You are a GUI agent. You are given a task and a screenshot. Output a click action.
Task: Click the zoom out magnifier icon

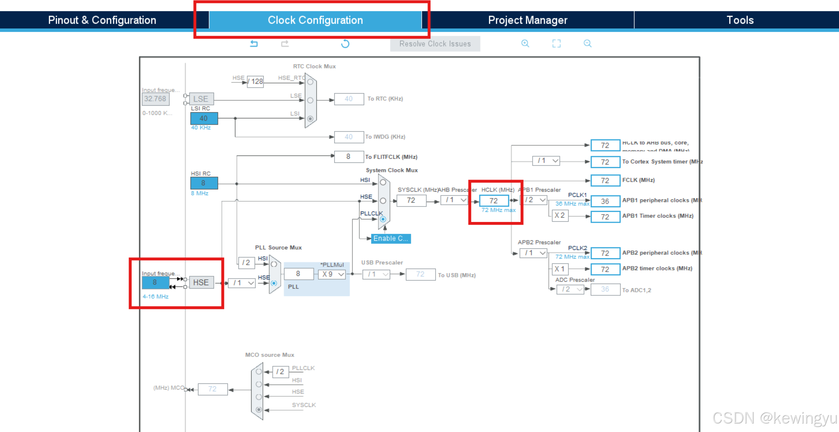[587, 43]
